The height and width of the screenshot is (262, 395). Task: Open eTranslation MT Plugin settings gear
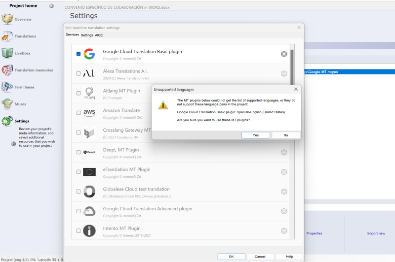click(x=284, y=172)
